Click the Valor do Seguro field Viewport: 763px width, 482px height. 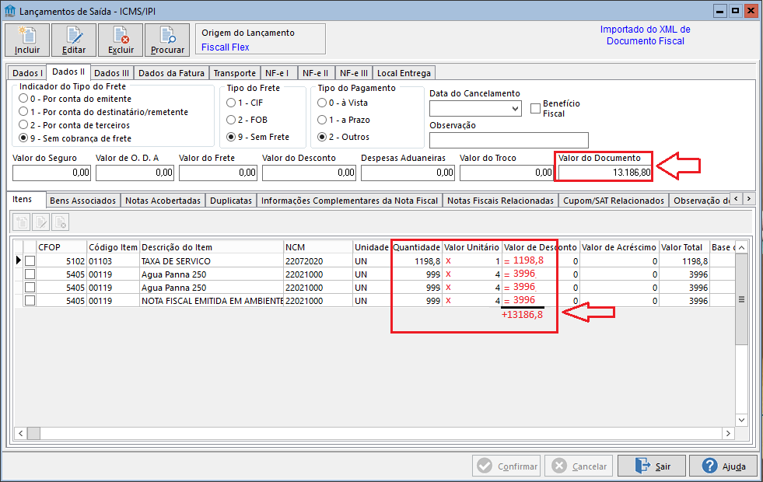[x=51, y=173]
